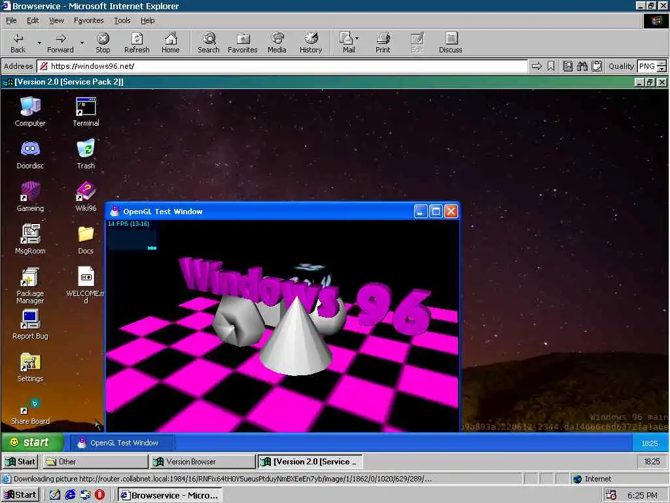Click OpenGL Test Window taskbar button

click(x=123, y=443)
